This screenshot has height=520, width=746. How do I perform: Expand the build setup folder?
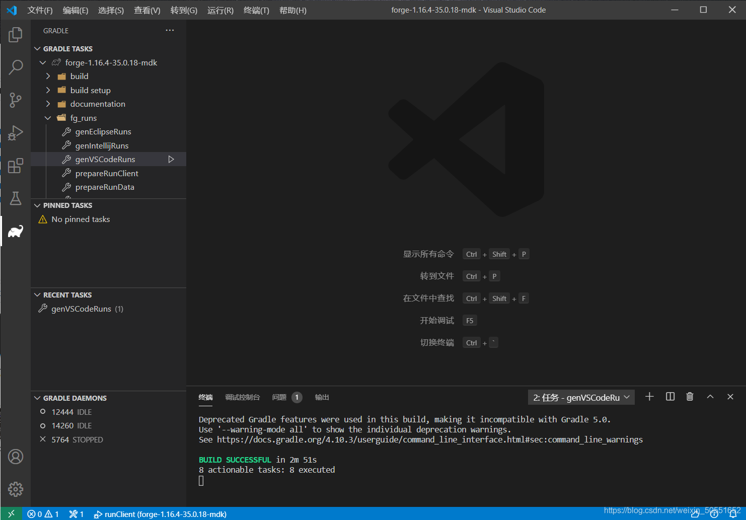click(48, 90)
